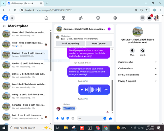Expand Chat members section
The width and height of the screenshot is (164, 131).
coord(137,68)
